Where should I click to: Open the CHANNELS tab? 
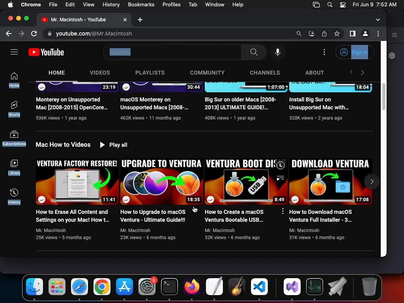pos(265,73)
